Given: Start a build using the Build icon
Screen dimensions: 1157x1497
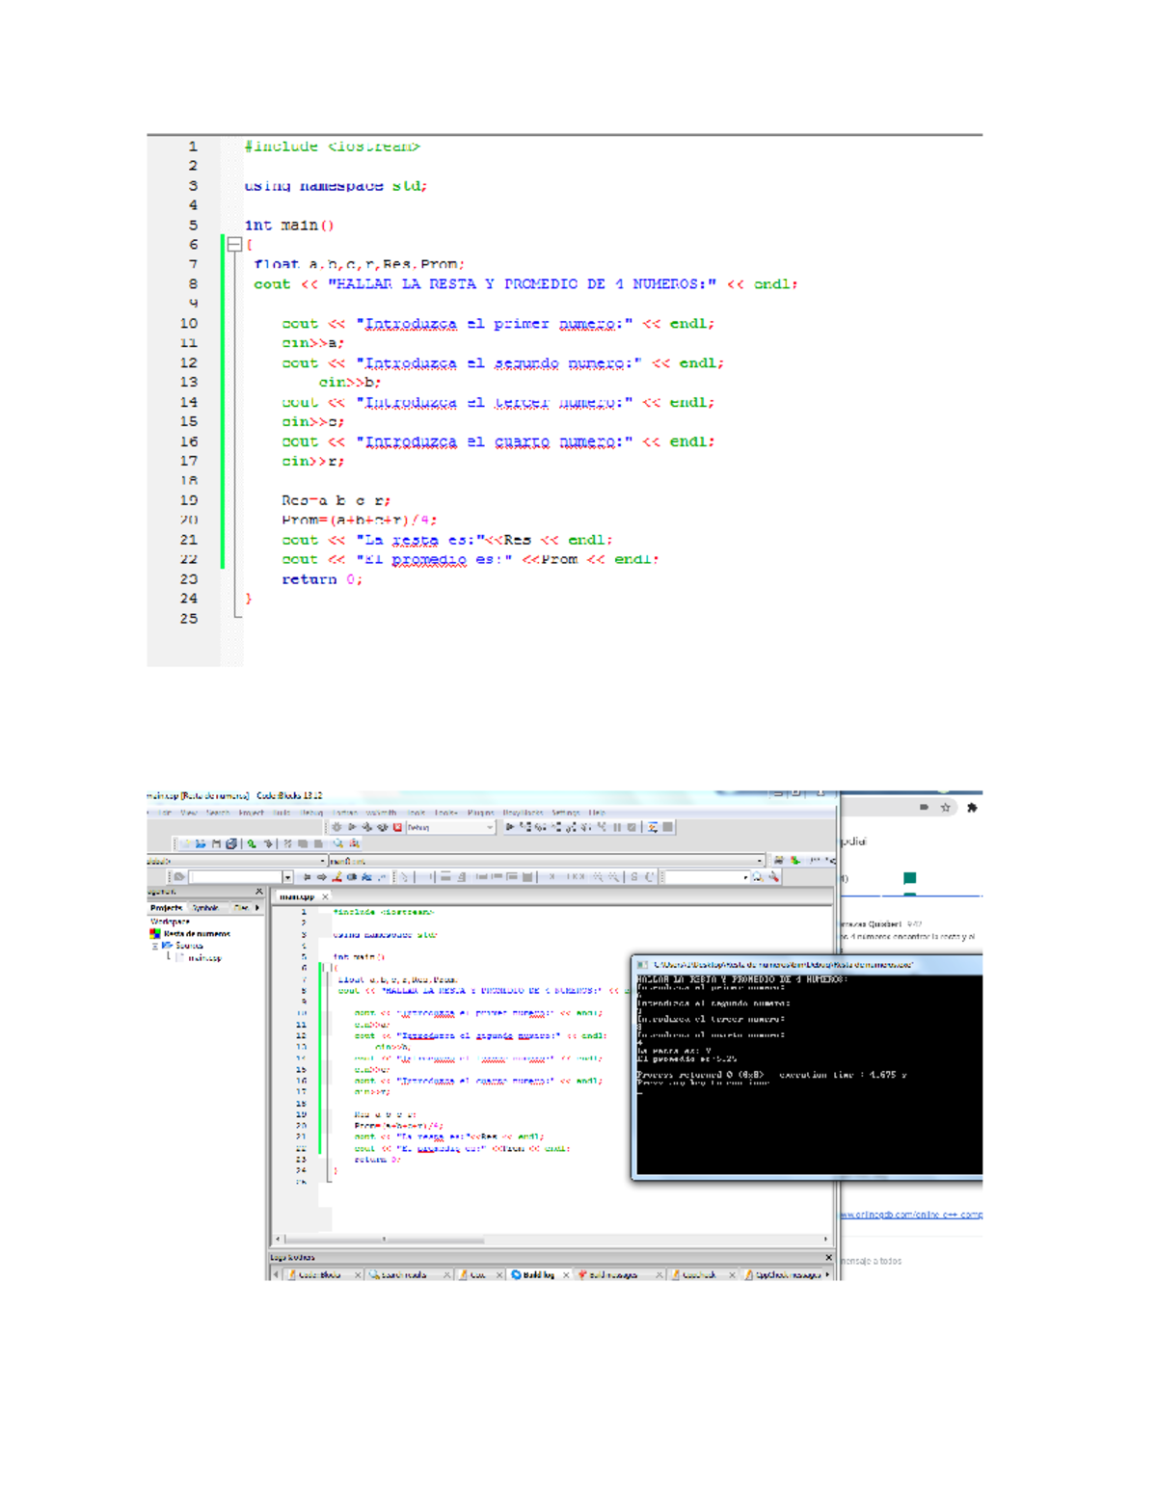Looking at the screenshot, I should [337, 826].
